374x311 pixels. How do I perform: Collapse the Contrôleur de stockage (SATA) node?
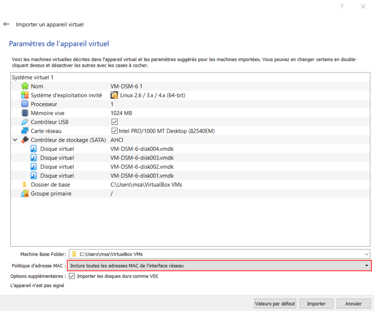(x=15, y=140)
